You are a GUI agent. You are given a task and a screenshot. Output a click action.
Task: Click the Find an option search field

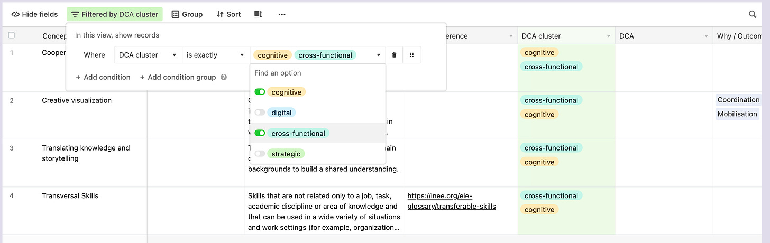(x=318, y=73)
